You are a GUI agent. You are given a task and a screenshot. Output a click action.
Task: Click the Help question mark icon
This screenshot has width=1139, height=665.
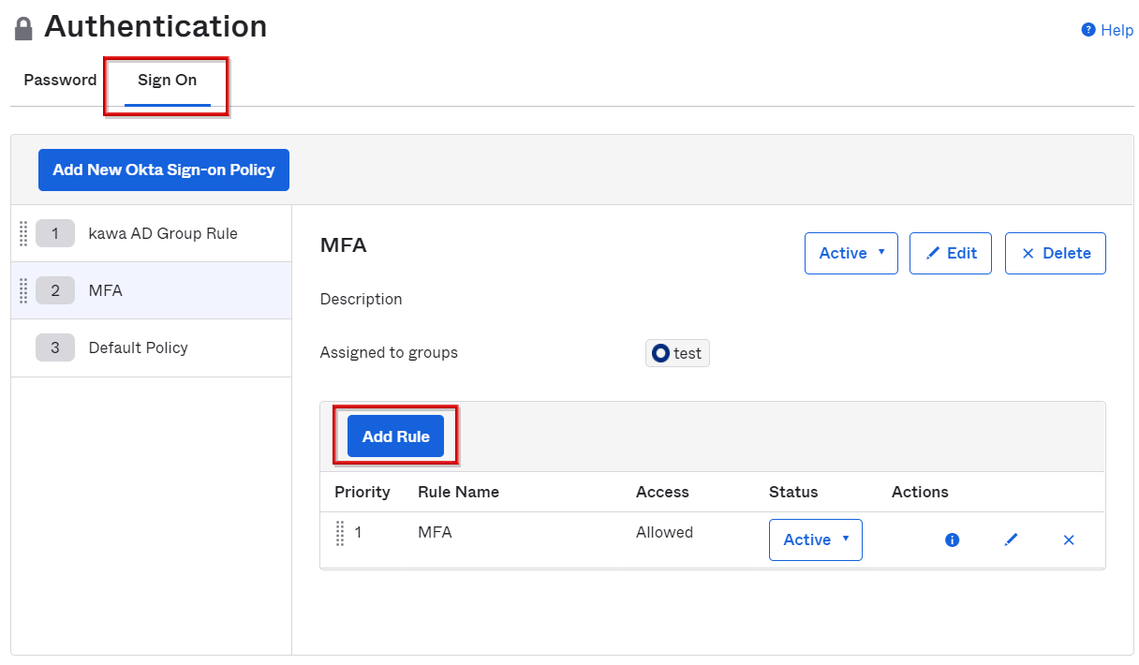click(1088, 30)
